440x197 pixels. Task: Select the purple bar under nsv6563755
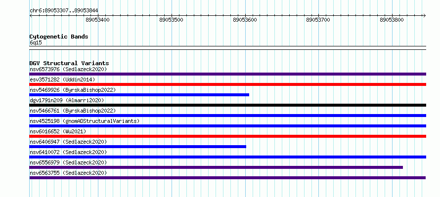(x=227, y=178)
